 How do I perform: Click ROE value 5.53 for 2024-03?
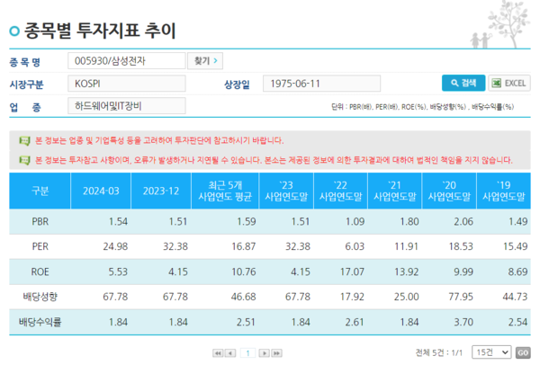118,272
